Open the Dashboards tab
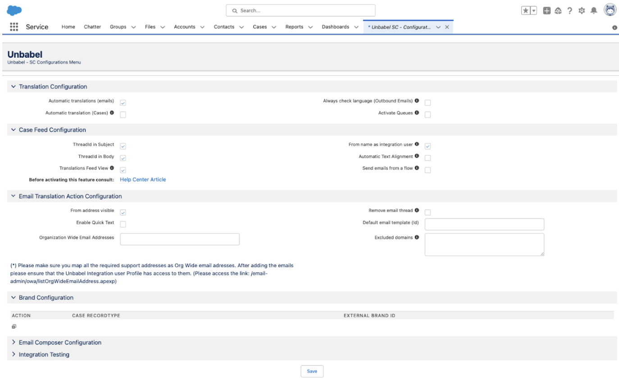 (x=336, y=27)
